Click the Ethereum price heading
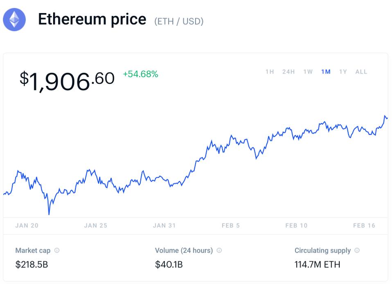Image resolution: width=392 pixels, height=284 pixels. pyautogui.click(x=92, y=19)
